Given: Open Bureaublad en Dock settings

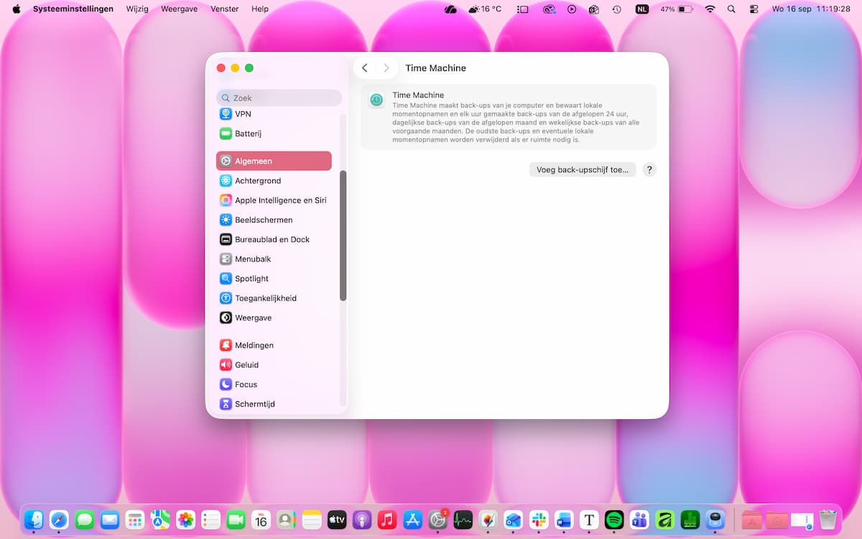Looking at the screenshot, I should 274,239.
